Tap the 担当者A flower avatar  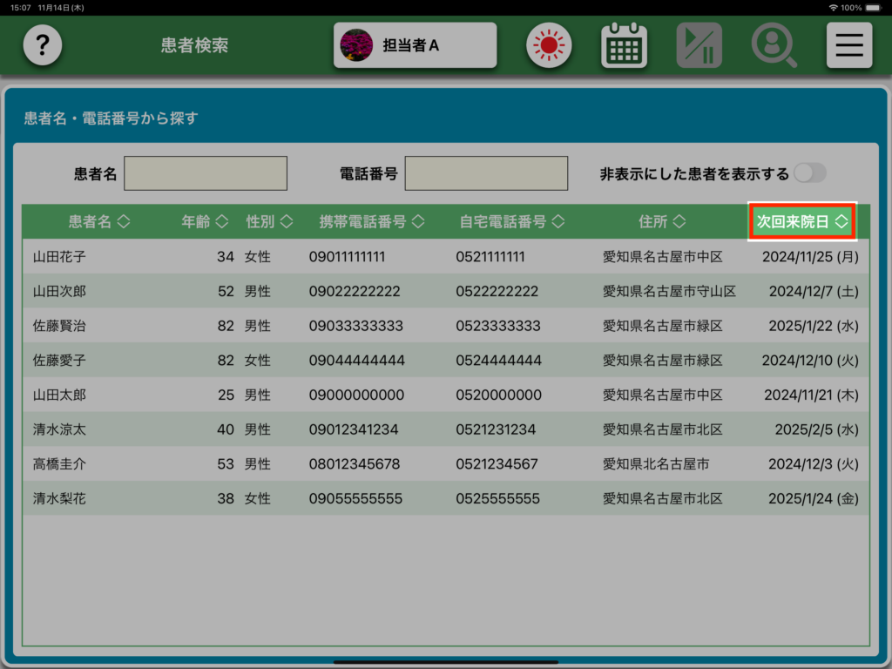tap(356, 45)
